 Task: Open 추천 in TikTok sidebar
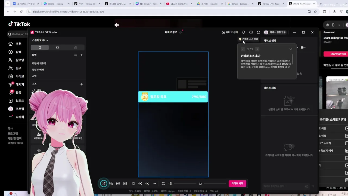[x=15, y=44]
